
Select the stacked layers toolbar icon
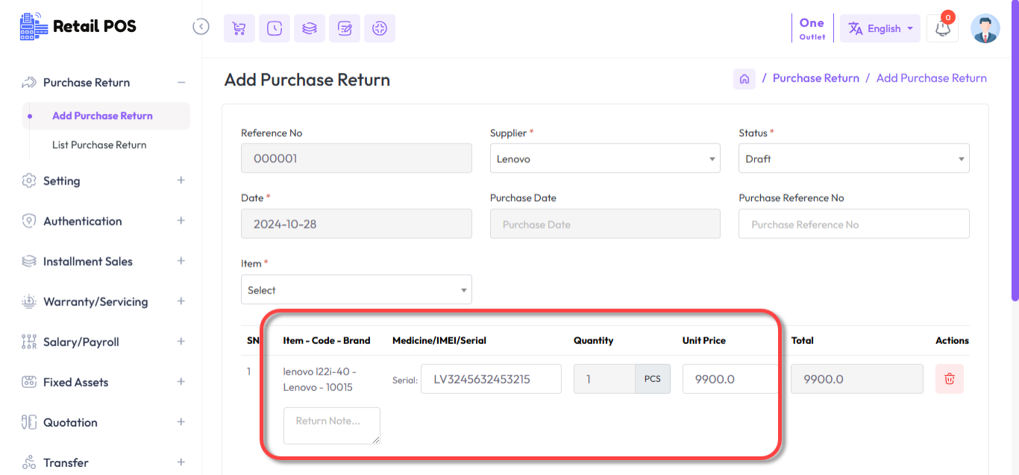click(x=309, y=28)
